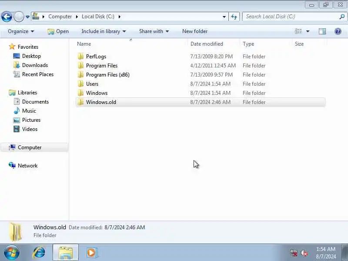Create a New folder
Screen dimensions: 348x261
point(195,31)
